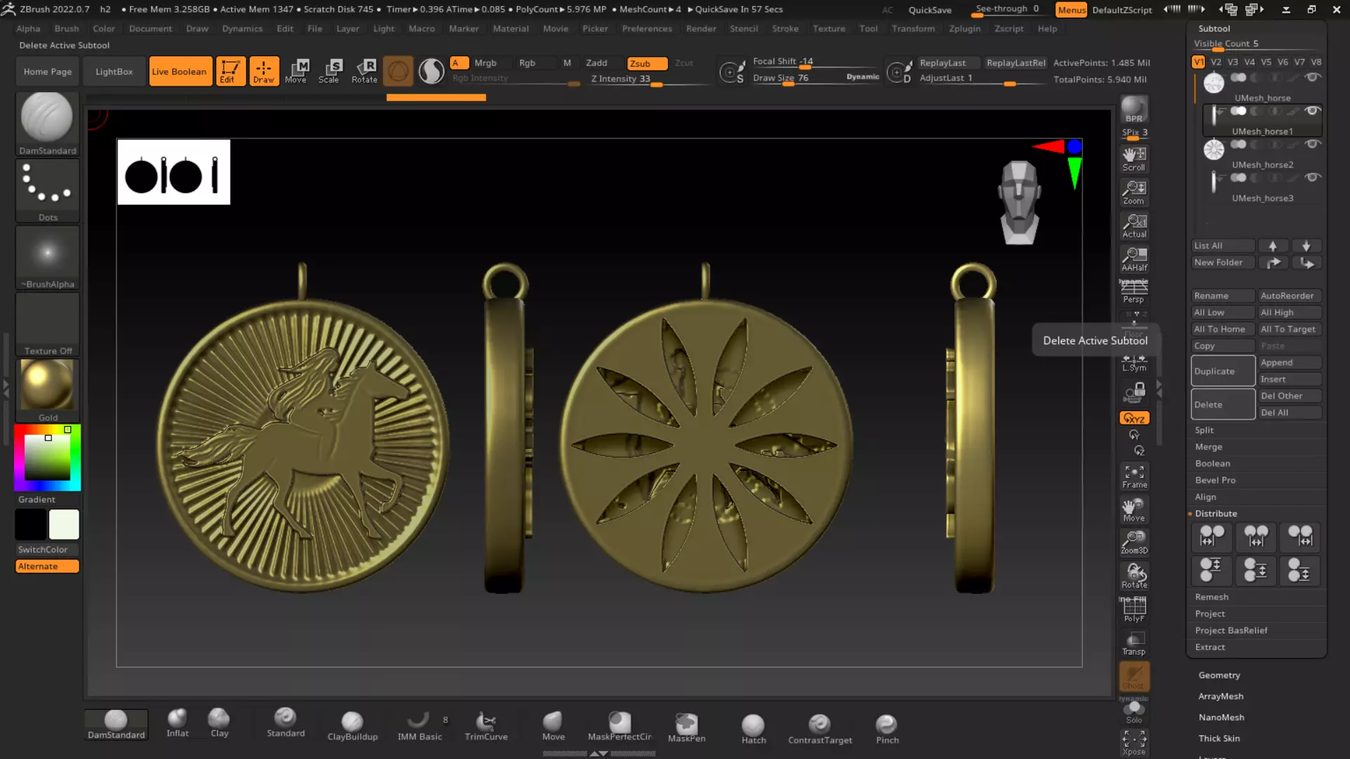Activate the Rotate gizmo tool
Image resolution: width=1350 pixels, height=759 pixels.
364,71
